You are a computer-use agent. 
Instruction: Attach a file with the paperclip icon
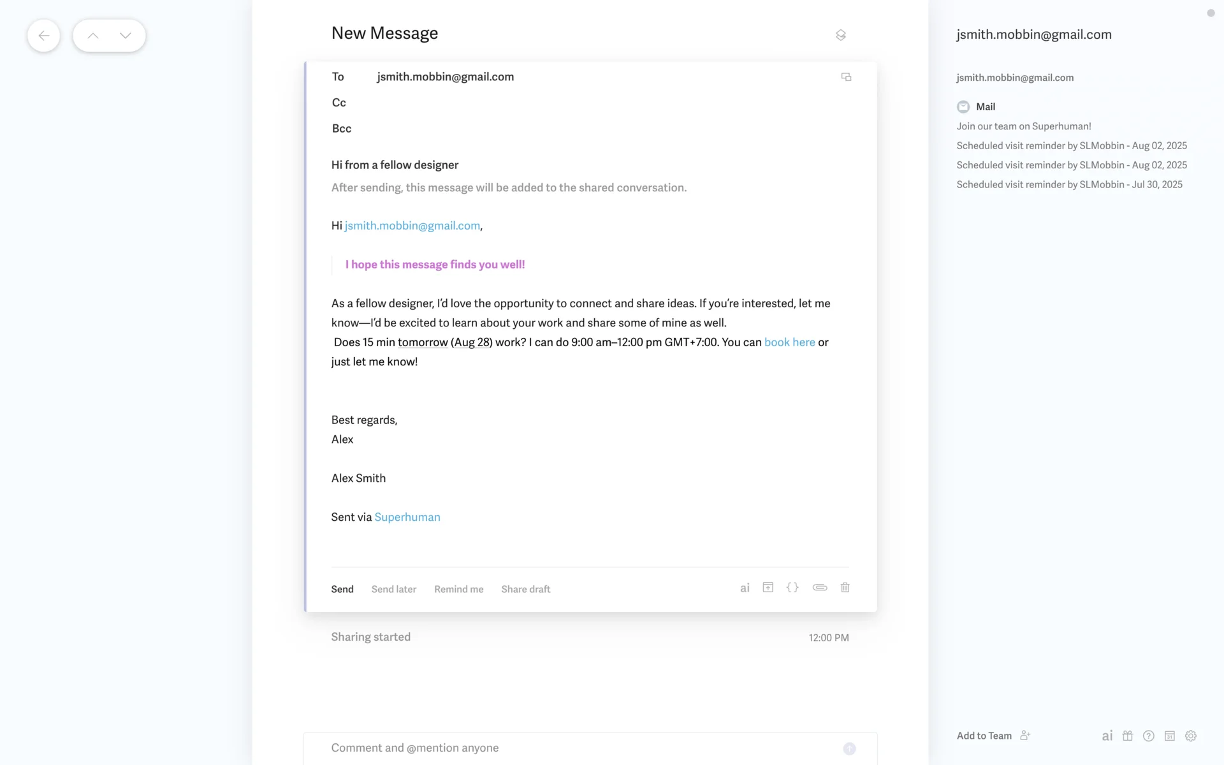(820, 588)
